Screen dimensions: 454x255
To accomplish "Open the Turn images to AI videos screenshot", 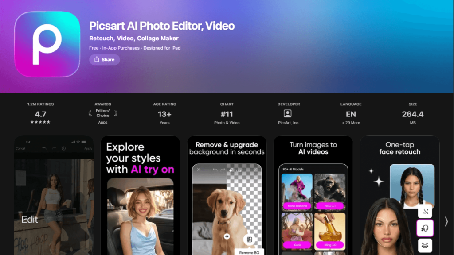I will pyautogui.click(x=313, y=195).
